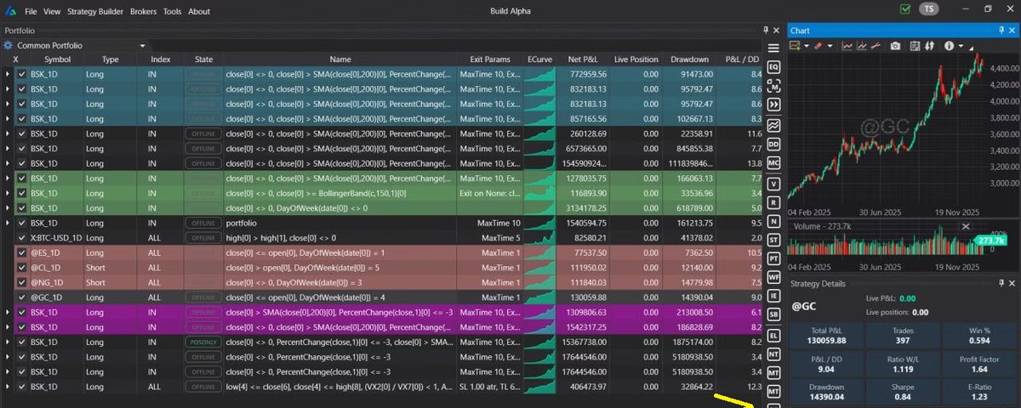Toggle checkbox for row with Net P&L 772959.56
This screenshot has height=408, width=1021.
coord(22,74)
